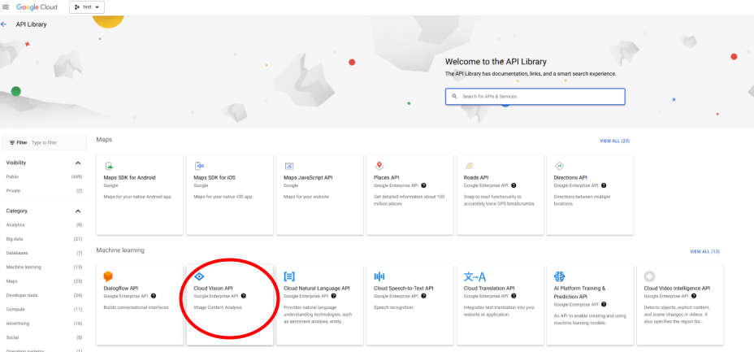
Task: Click the Type to filter input
Action: click(55, 142)
